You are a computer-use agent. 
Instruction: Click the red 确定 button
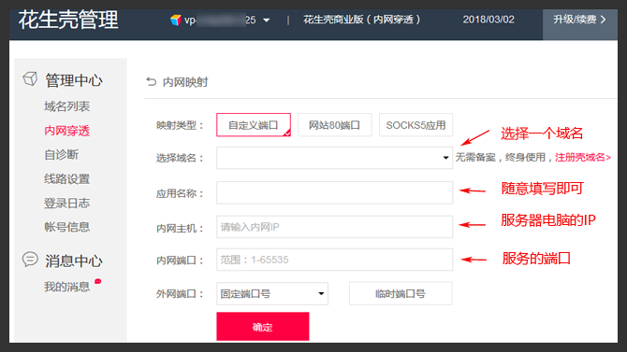(263, 327)
